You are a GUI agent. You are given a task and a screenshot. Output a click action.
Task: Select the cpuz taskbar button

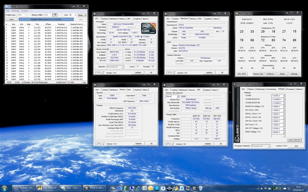(x=70, y=188)
